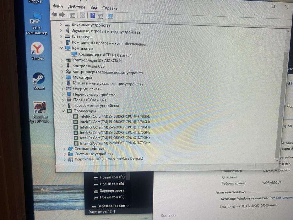Image resolution: width=293 pixels, height=220 pixels.
Task: Open the Этот компьютер desktop shortcut
Action: [37, 23]
